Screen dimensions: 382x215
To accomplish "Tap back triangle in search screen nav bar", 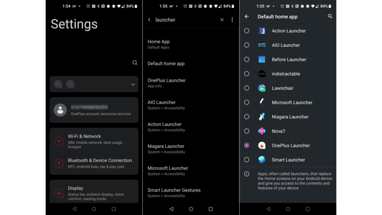I will click(172, 209).
